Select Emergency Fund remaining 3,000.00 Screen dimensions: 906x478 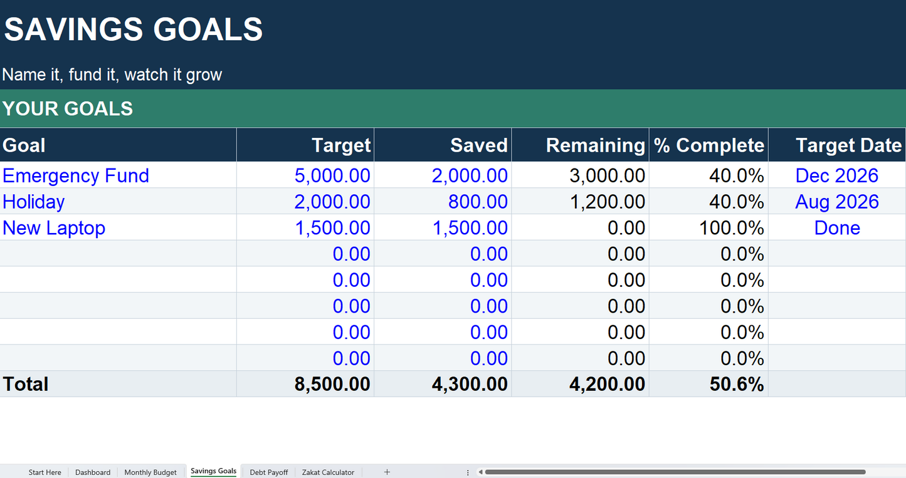coord(580,175)
